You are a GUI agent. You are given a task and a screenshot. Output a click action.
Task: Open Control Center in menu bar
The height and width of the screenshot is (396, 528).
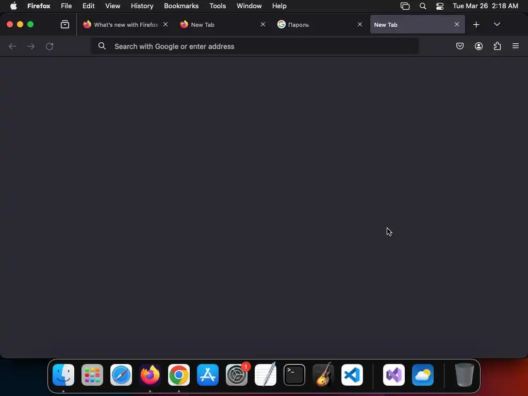[x=440, y=6]
